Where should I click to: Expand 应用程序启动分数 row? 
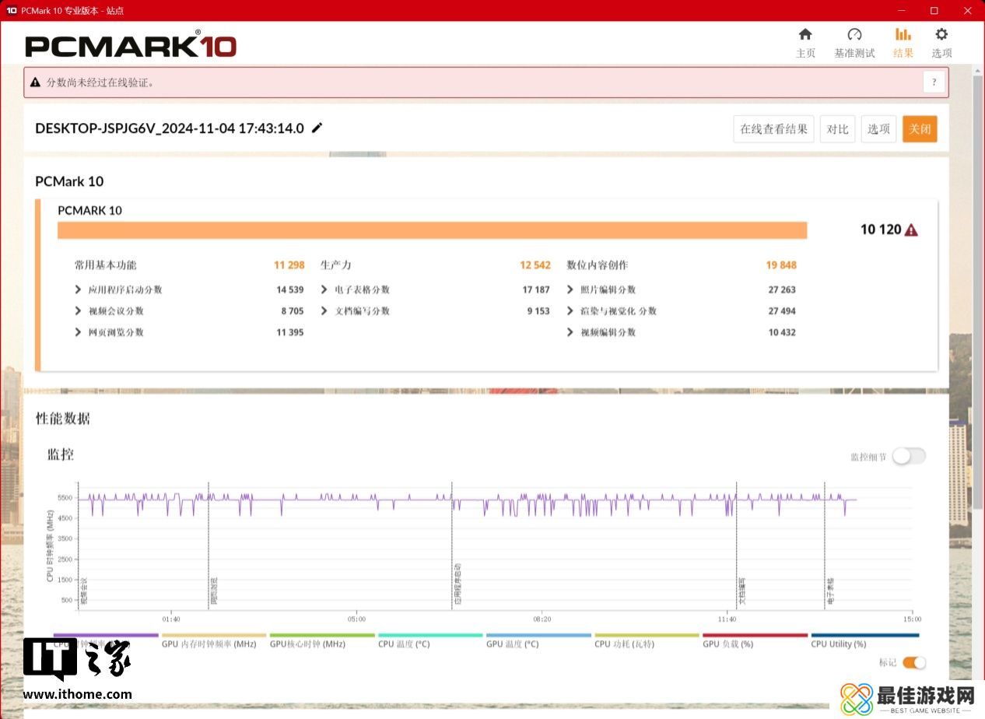point(79,289)
